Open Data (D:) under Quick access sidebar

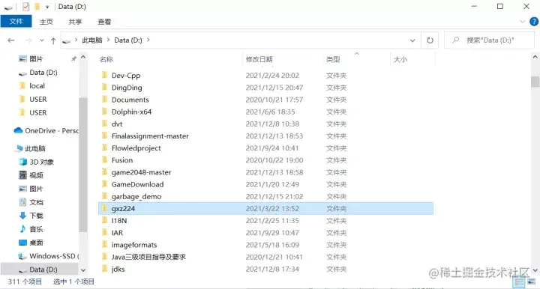pos(43,73)
